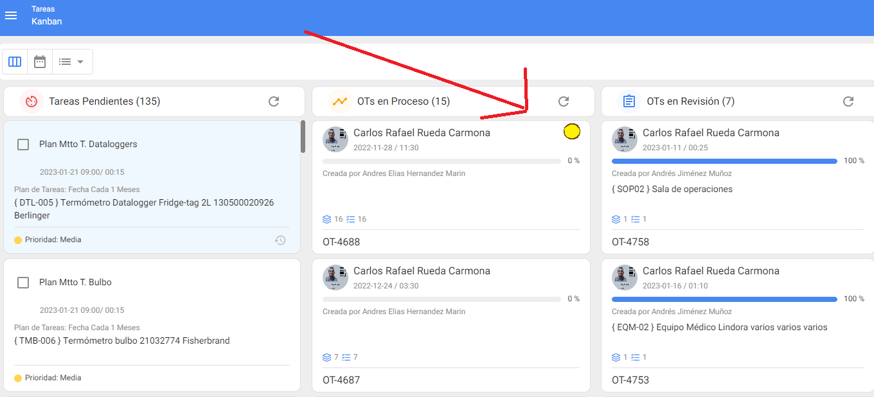Check the Plan Mtto T. Dataloggers checkbox
Screen dimensions: 874x397
click(x=23, y=145)
